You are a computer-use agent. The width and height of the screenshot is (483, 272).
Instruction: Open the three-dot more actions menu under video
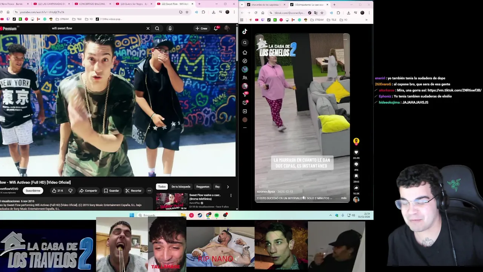(149, 191)
